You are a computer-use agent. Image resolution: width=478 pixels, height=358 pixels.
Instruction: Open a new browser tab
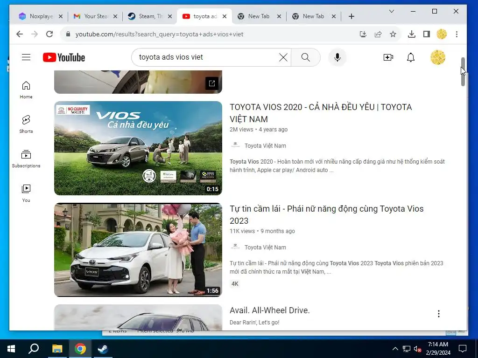point(351,16)
